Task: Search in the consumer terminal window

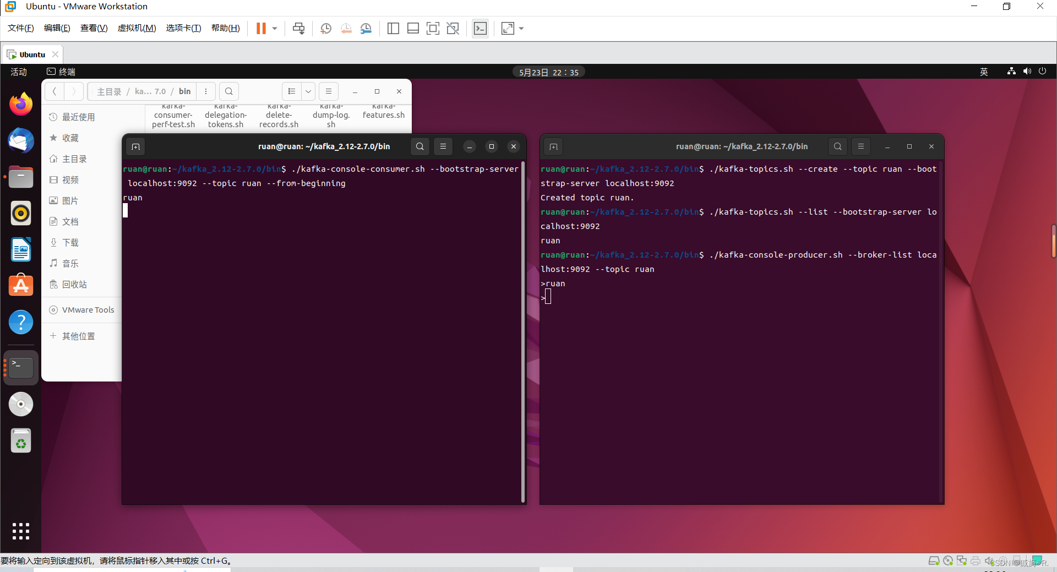Action: 420,146
